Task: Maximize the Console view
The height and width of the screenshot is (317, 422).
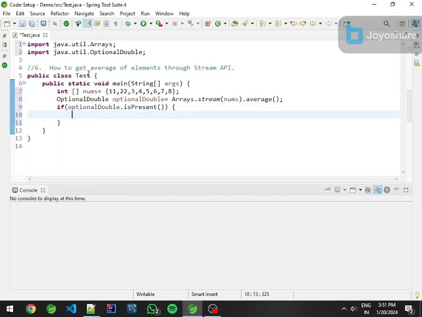Action: 406,190
